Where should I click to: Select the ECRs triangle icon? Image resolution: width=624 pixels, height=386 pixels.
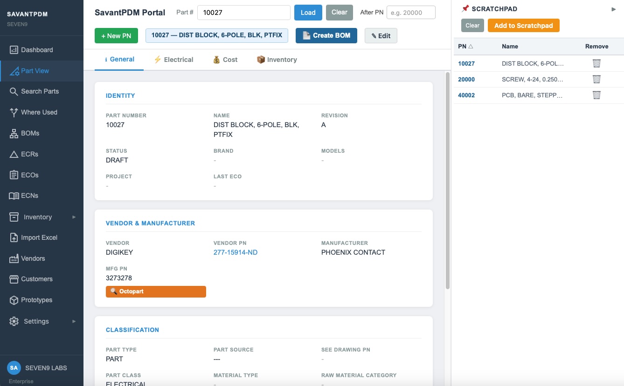[14, 154]
